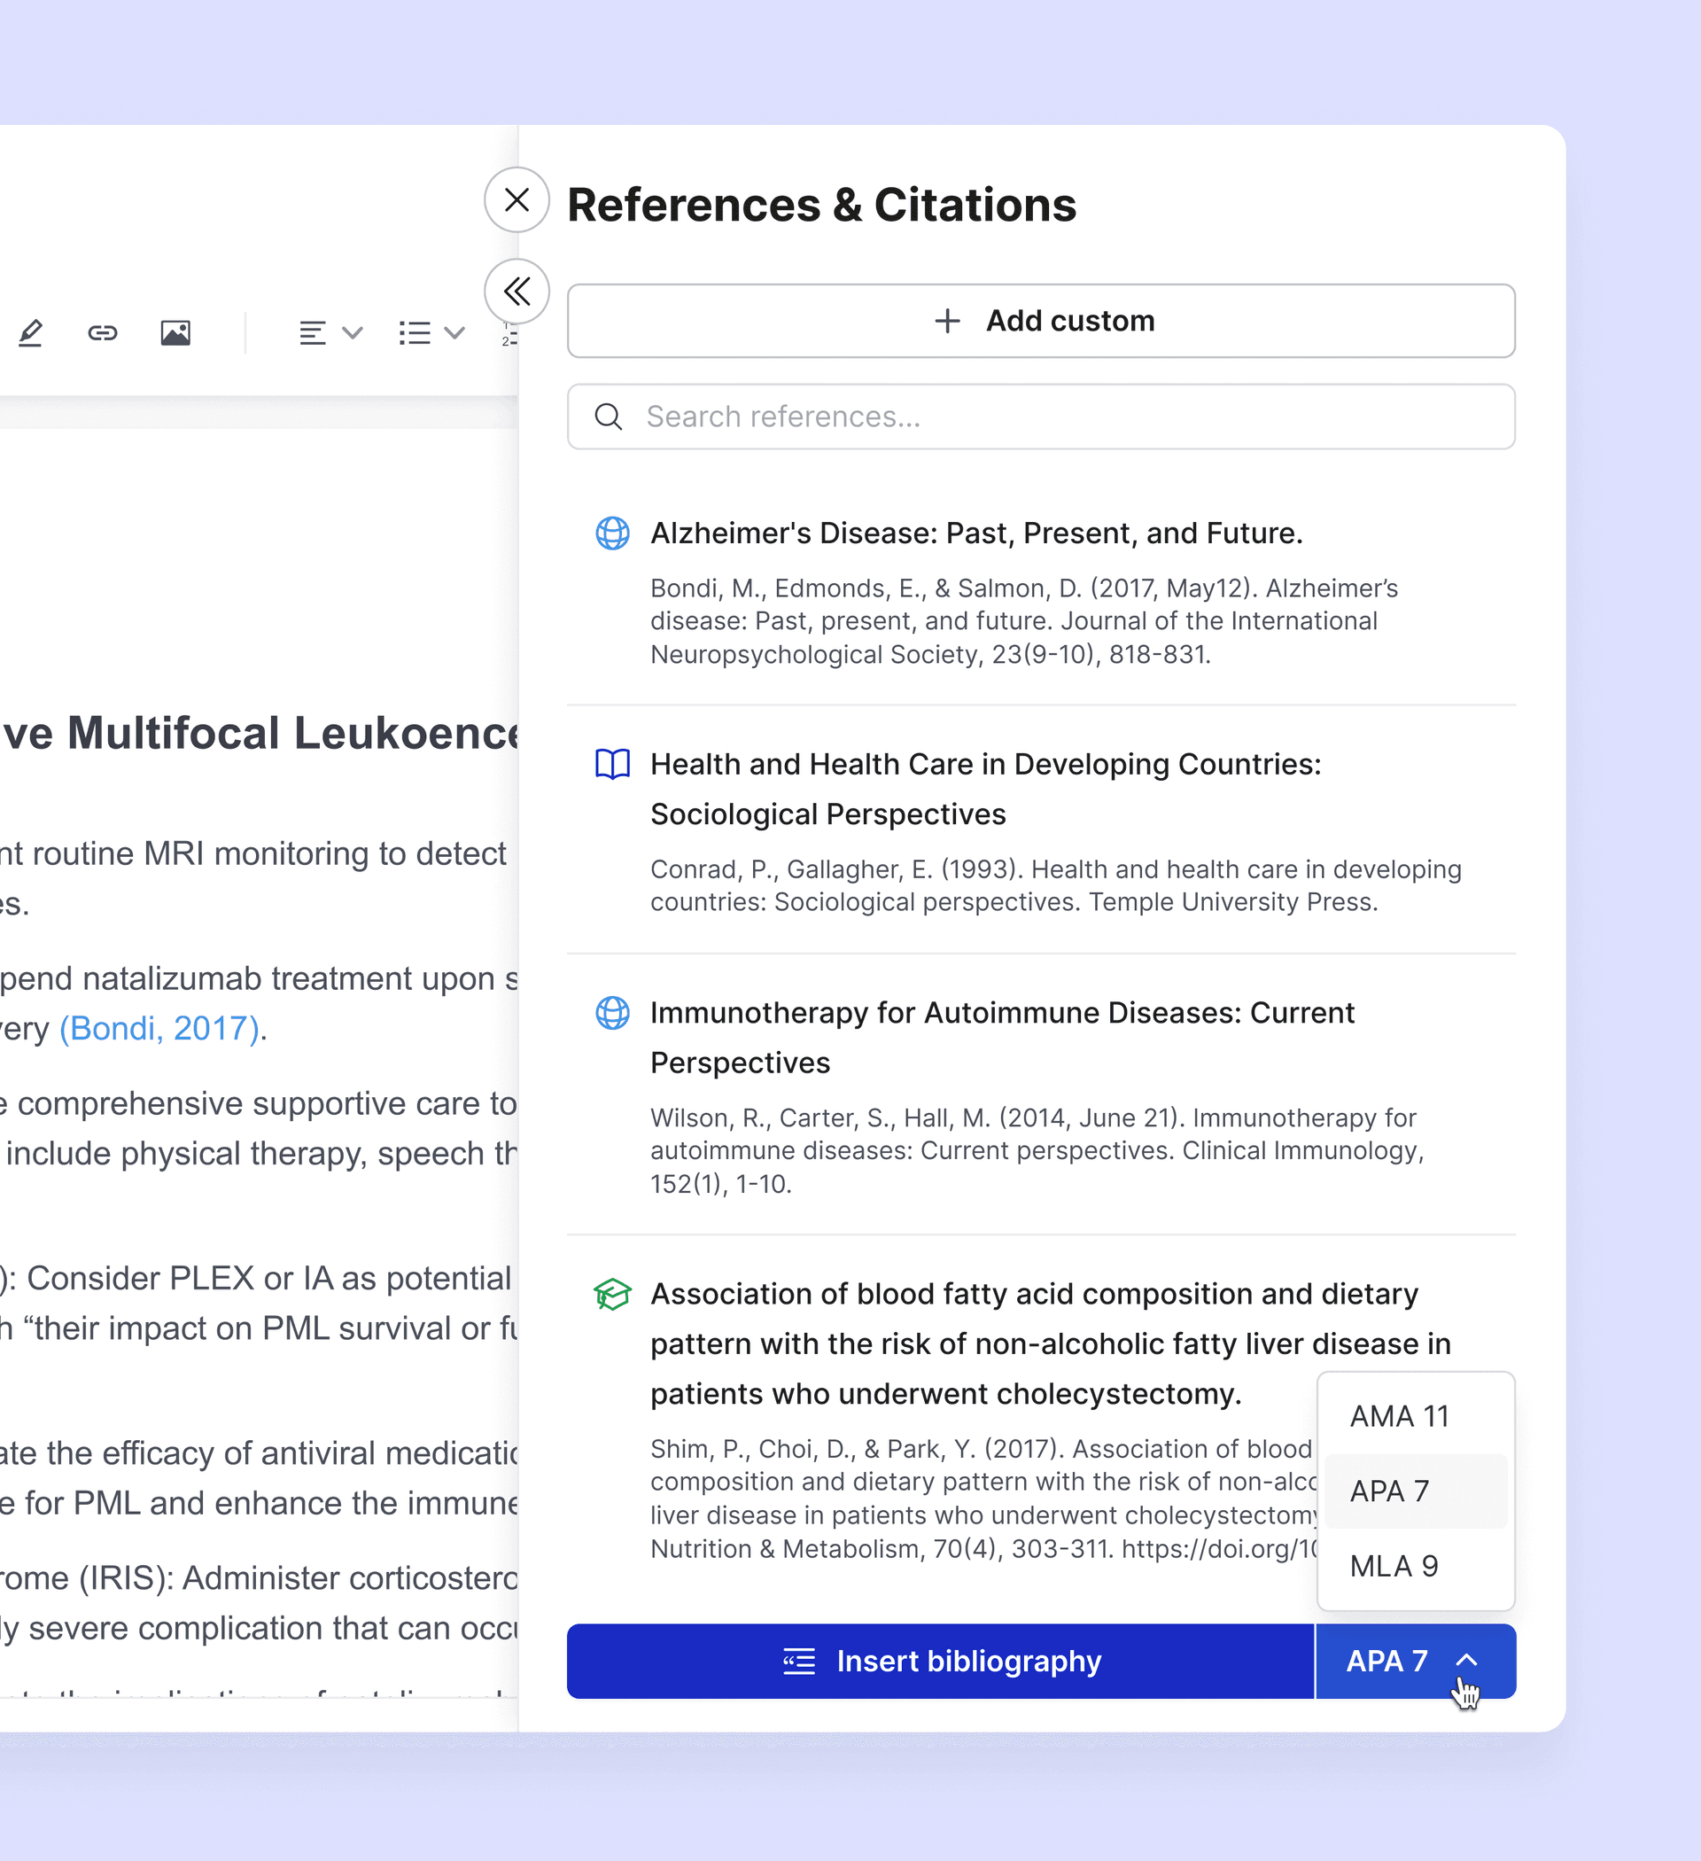
Task: Open the Bondi, 2017 in-text citation link
Action: [159, 1028]
